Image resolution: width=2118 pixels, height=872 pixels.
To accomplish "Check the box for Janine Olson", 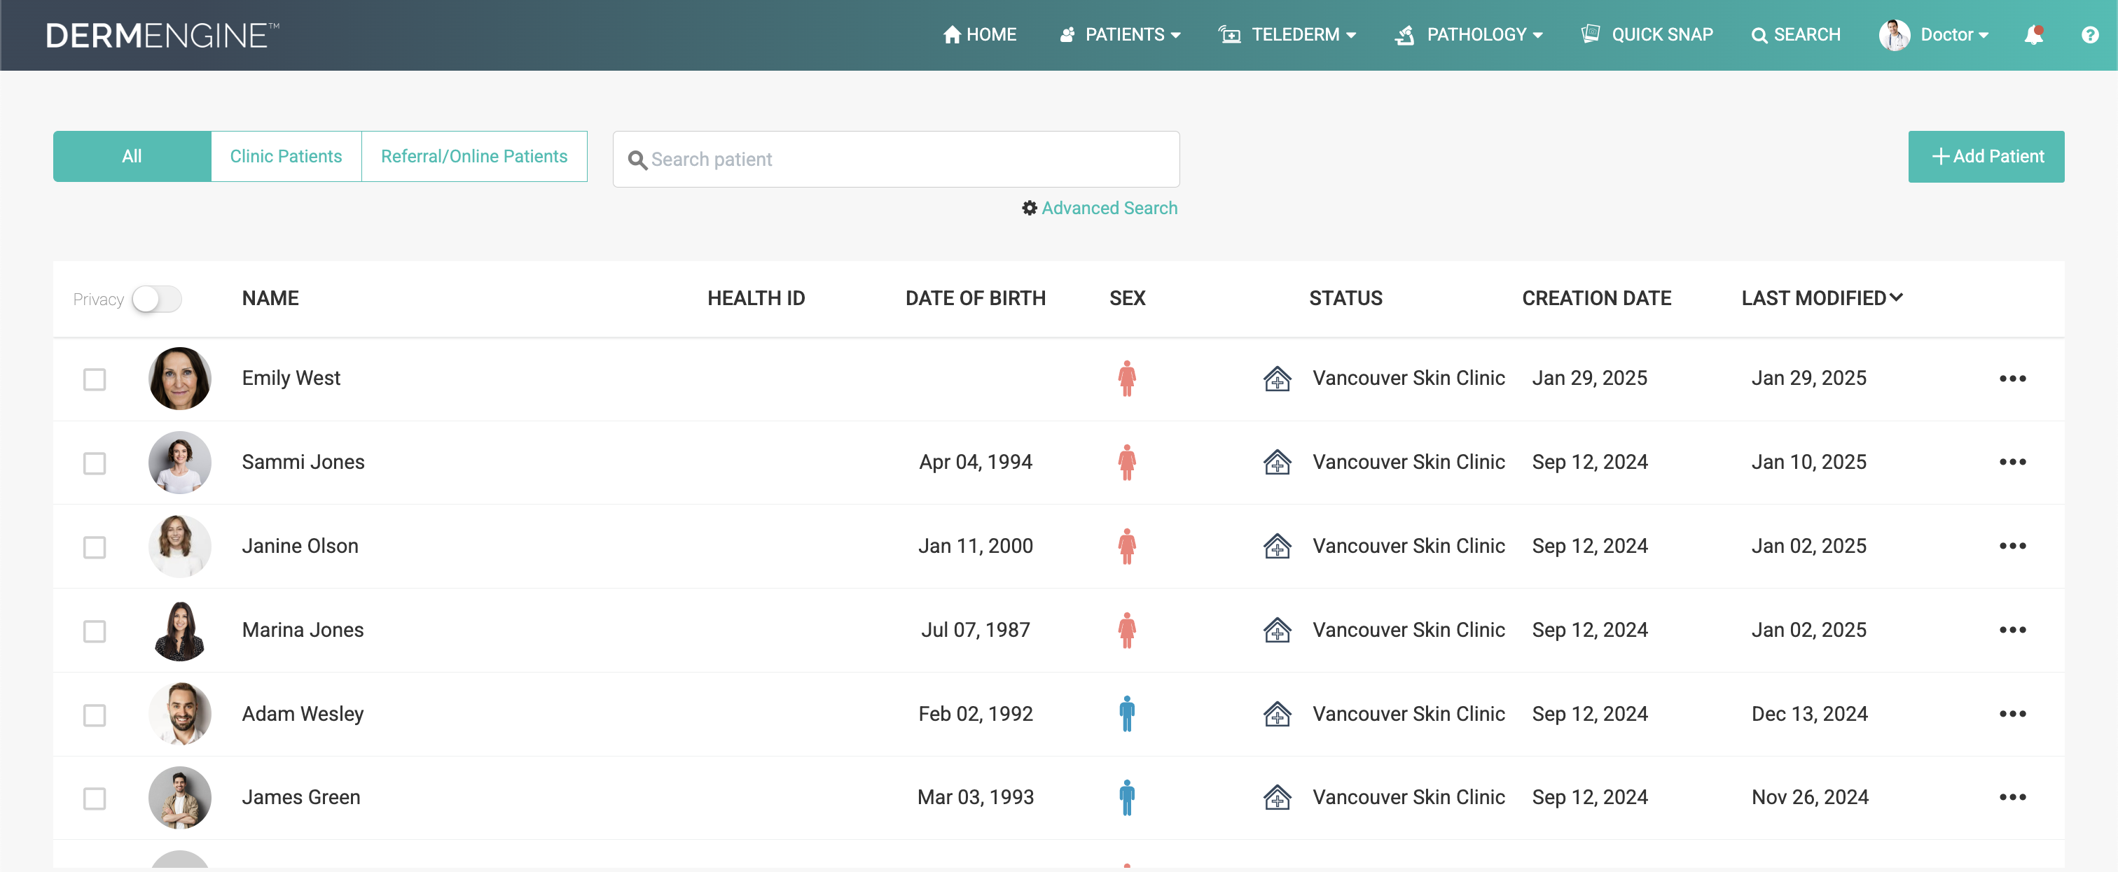I will tap(95, 547).
